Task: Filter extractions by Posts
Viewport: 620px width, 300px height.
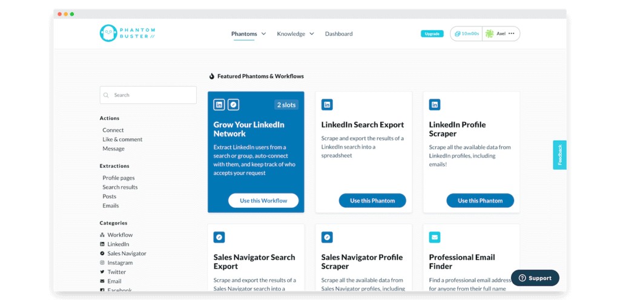Action: pyautogui.click(x=110, y=196)
